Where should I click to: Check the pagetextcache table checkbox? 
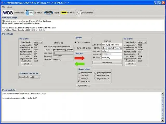coord(95,79)
